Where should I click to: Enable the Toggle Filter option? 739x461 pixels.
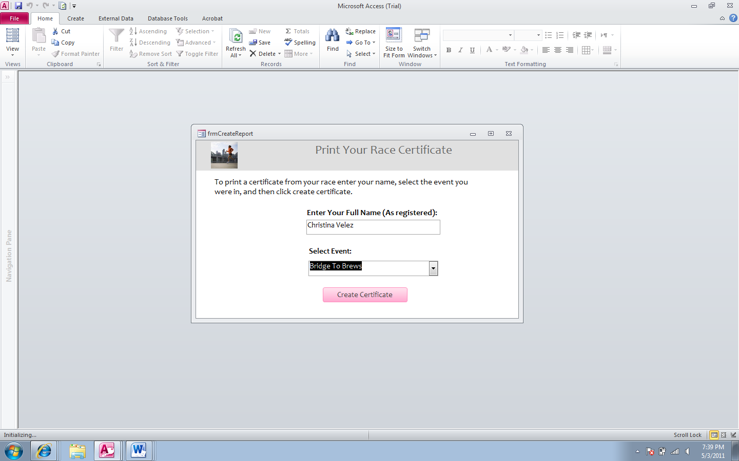click(197, 53)
